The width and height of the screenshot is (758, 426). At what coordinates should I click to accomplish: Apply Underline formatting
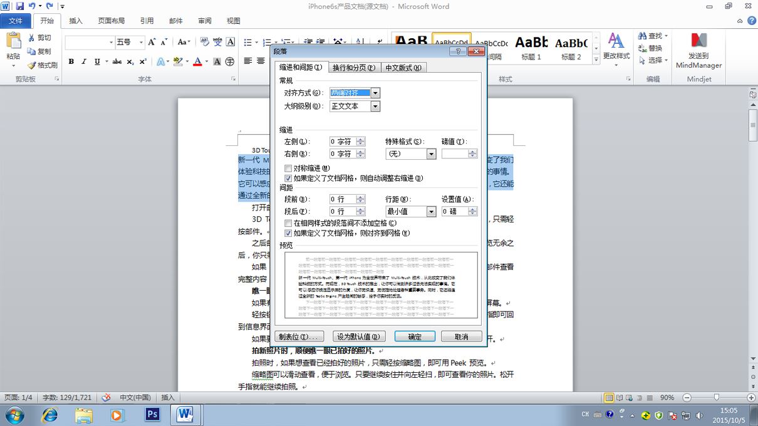click(97, 61)
